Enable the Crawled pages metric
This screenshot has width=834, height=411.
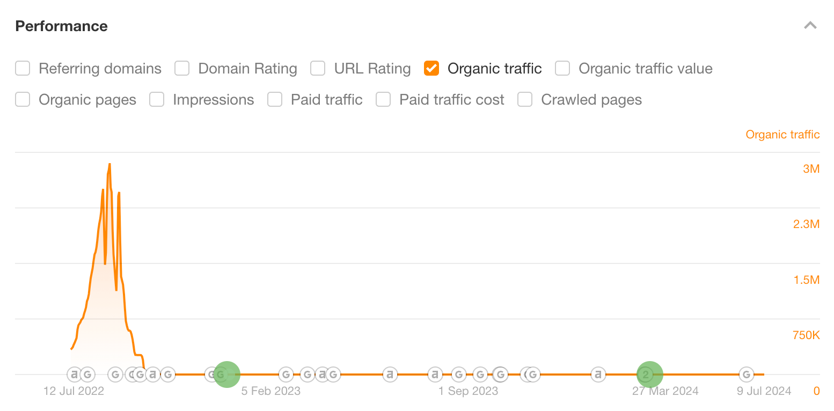[x=524, y=100]
